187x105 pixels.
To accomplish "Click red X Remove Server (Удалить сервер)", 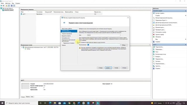I will point(154,34).
